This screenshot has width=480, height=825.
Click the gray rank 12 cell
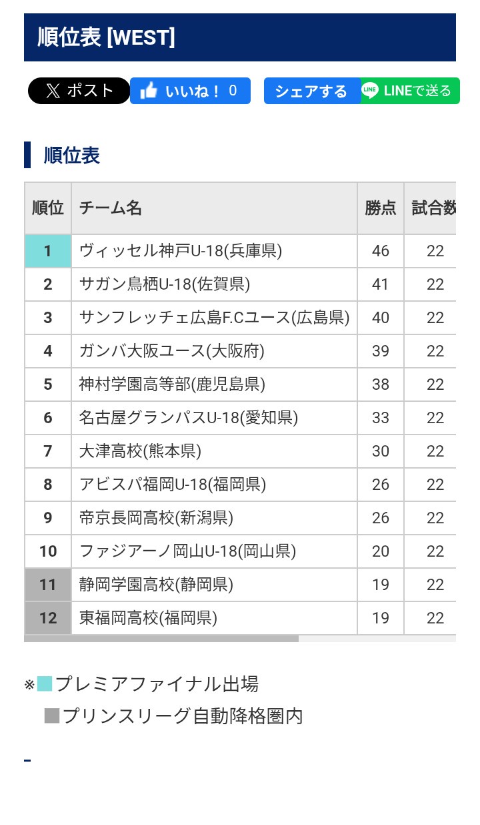pyautogui.click(x=48, y=618)
